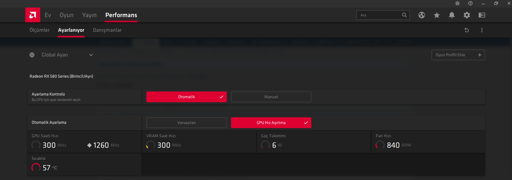Click the plus icon in Oyun Profili Ekle
512x180 pixels.
480,55
